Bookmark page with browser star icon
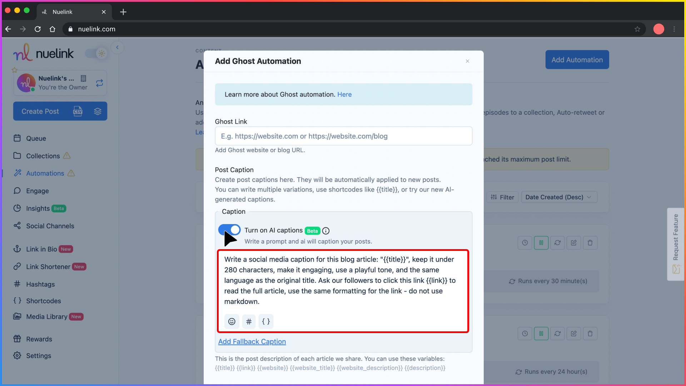 [637, 29]
